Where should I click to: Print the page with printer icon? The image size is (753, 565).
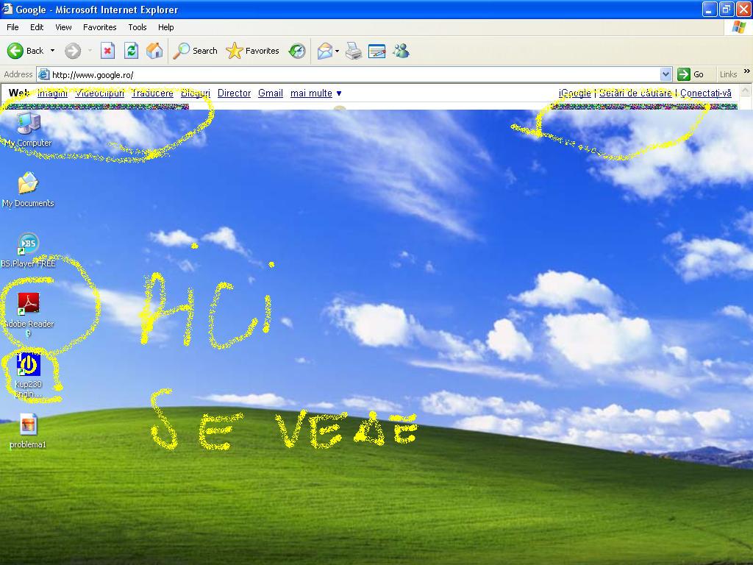(x=354, y=51)
